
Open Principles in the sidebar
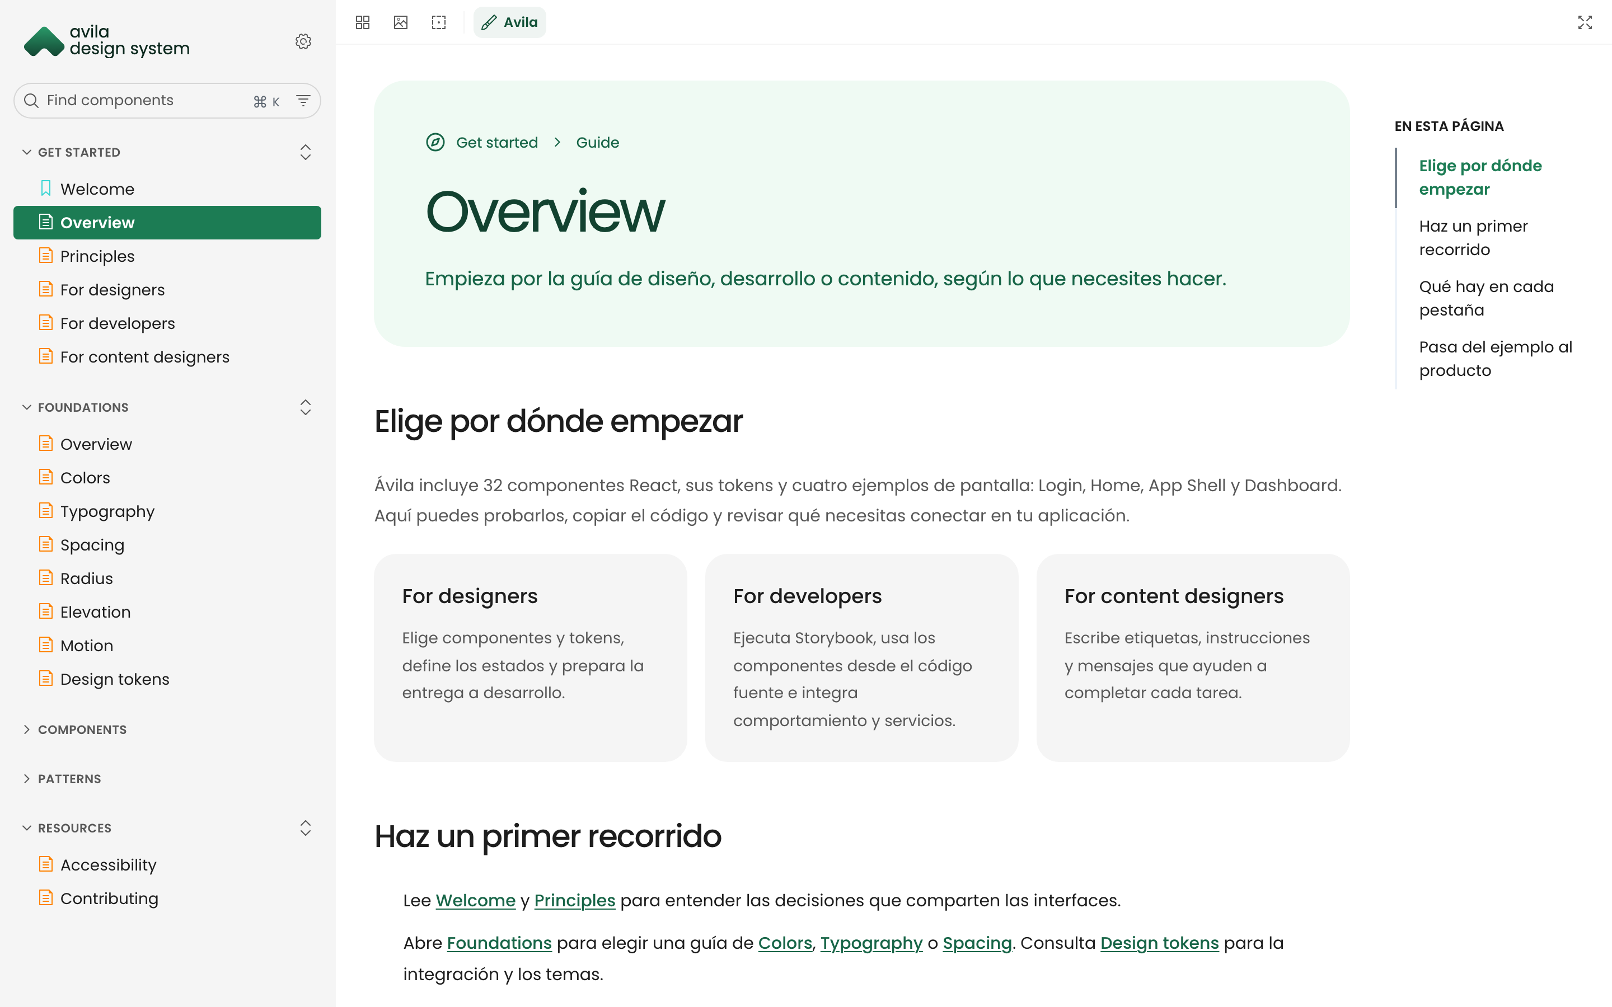click(x=167, y=256)
